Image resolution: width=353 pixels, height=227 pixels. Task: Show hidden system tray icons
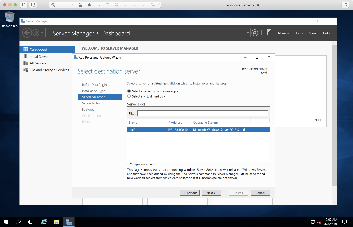[306, 222]
